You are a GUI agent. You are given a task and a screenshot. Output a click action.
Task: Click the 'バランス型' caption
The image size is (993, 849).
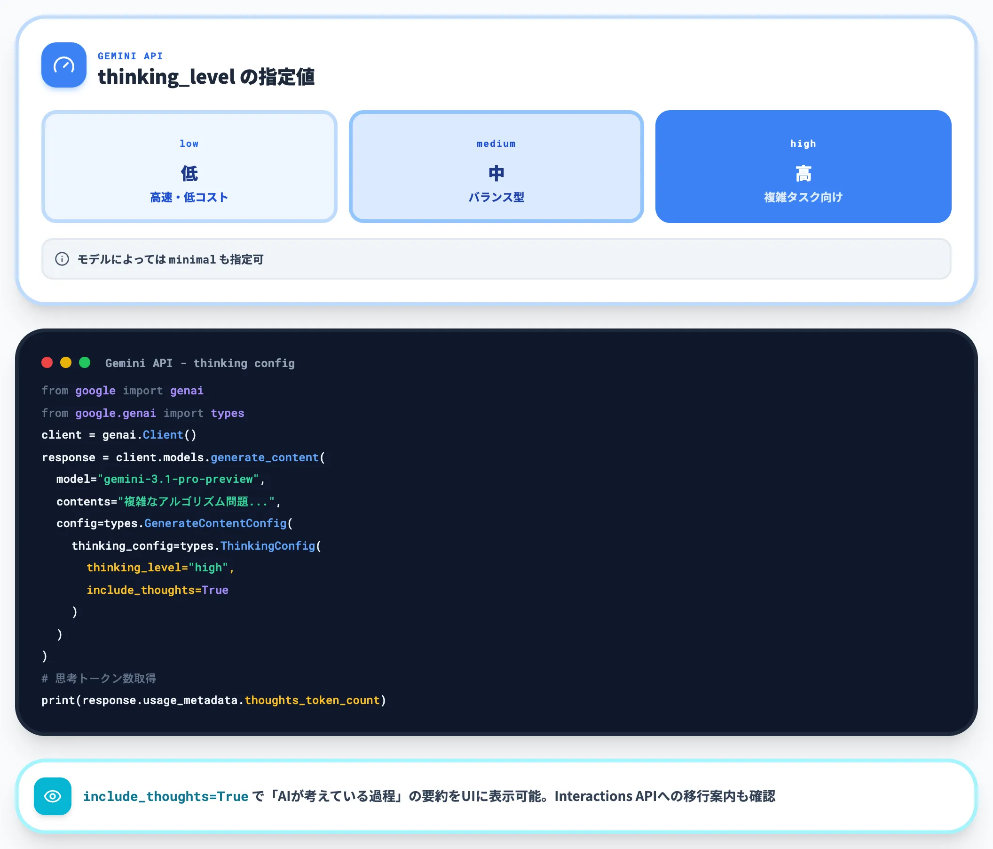click(496, 197)
